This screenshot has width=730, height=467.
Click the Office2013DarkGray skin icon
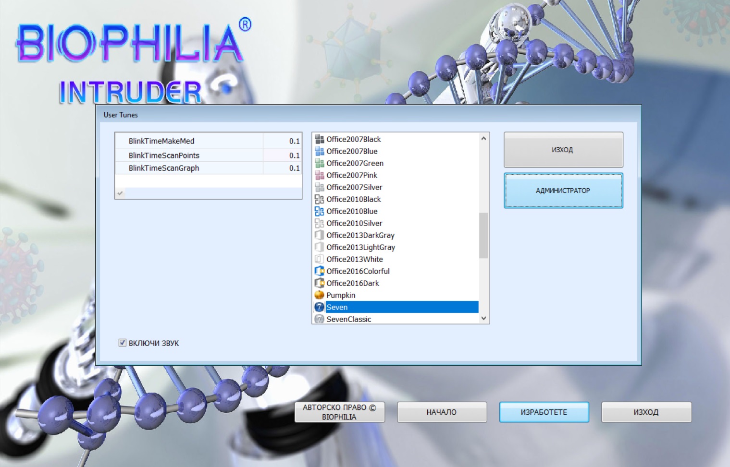click(319, 235)
